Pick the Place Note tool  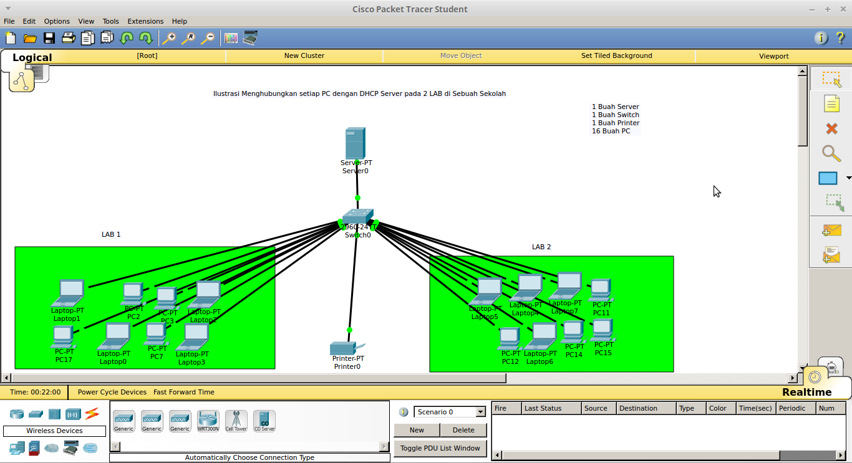[831, 103]
